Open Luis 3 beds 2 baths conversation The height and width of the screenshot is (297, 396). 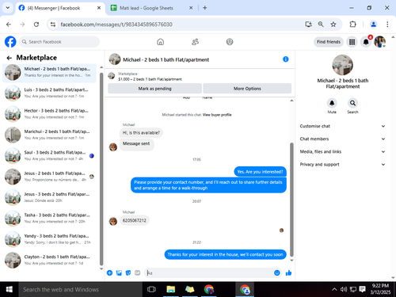coord(49,93)
